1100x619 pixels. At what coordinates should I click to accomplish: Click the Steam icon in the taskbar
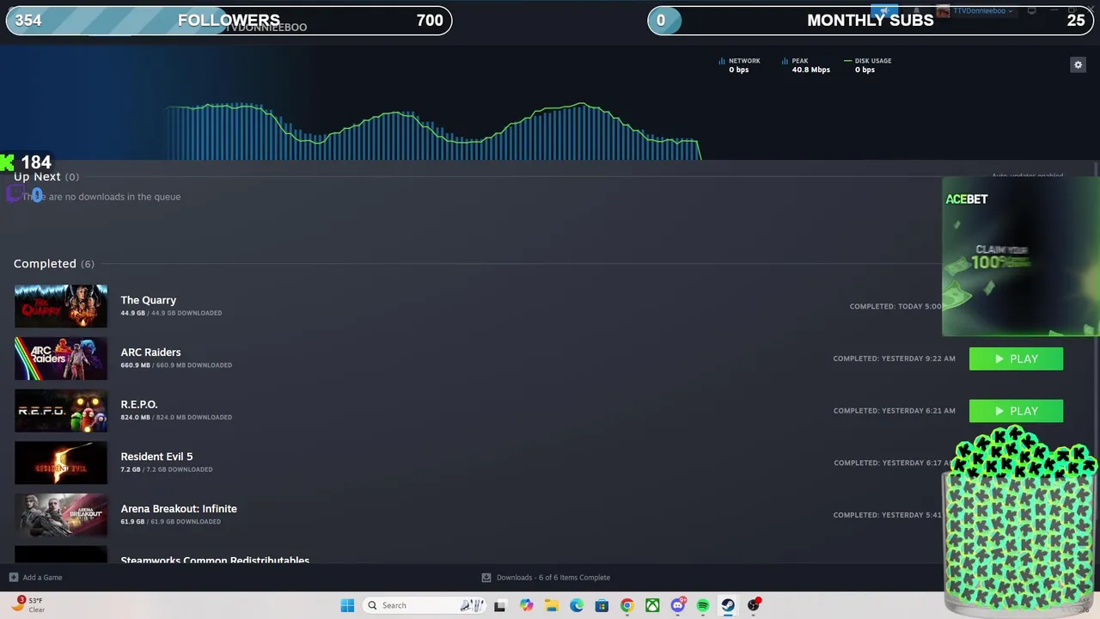728,605
